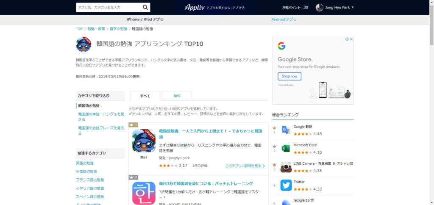Switch to the 無料 tab
The image size is (434, 205).
tap(177, 96)
